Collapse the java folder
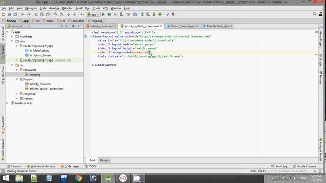 (12, 41)
